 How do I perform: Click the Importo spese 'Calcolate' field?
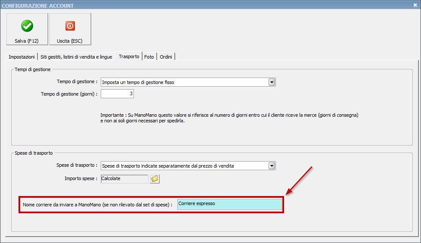[x=124, y=179]
